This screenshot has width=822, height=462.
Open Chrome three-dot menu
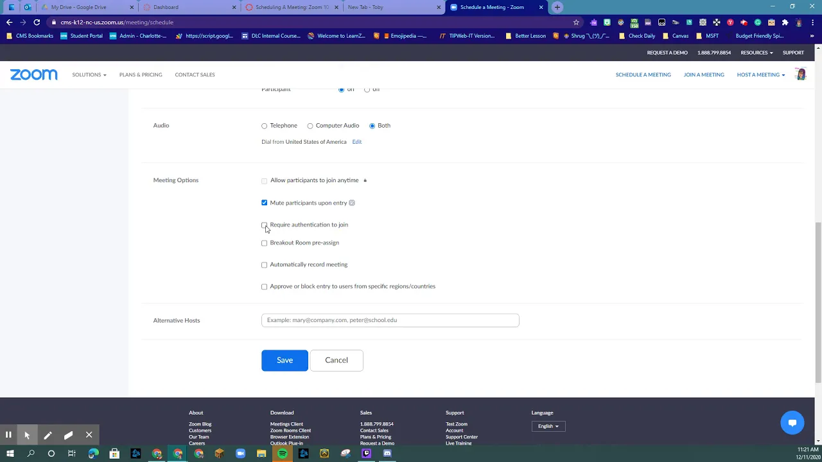coord(812,22)
